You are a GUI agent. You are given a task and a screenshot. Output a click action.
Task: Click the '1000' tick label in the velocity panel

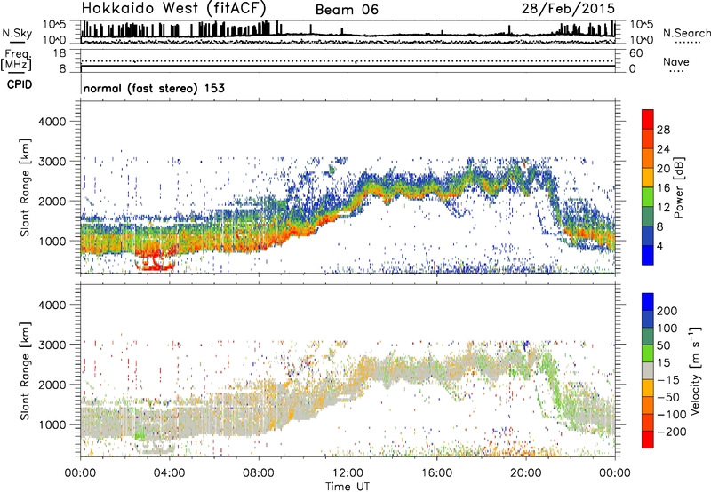pyautogui.click(x=52, y=425)
